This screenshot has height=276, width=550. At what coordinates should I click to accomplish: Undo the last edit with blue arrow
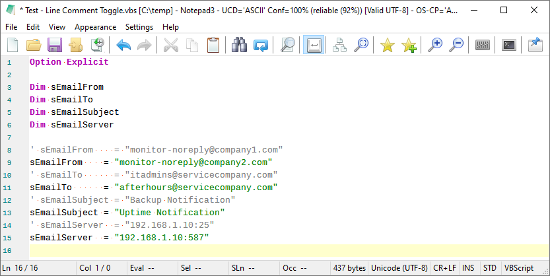(123, 46)
